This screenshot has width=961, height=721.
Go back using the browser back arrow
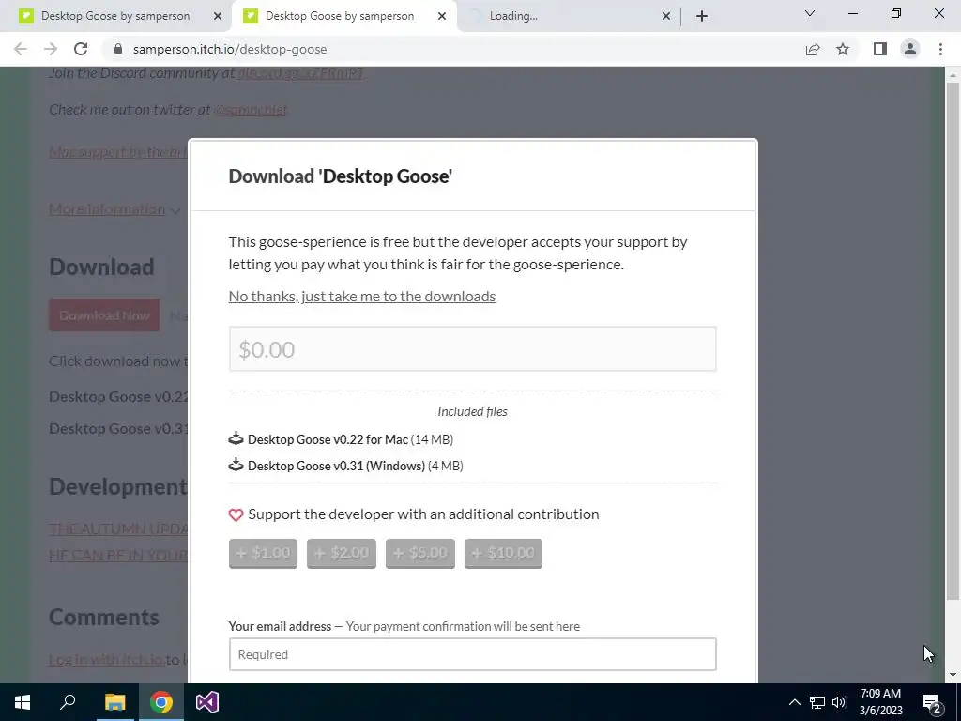[x=21, y=49]
